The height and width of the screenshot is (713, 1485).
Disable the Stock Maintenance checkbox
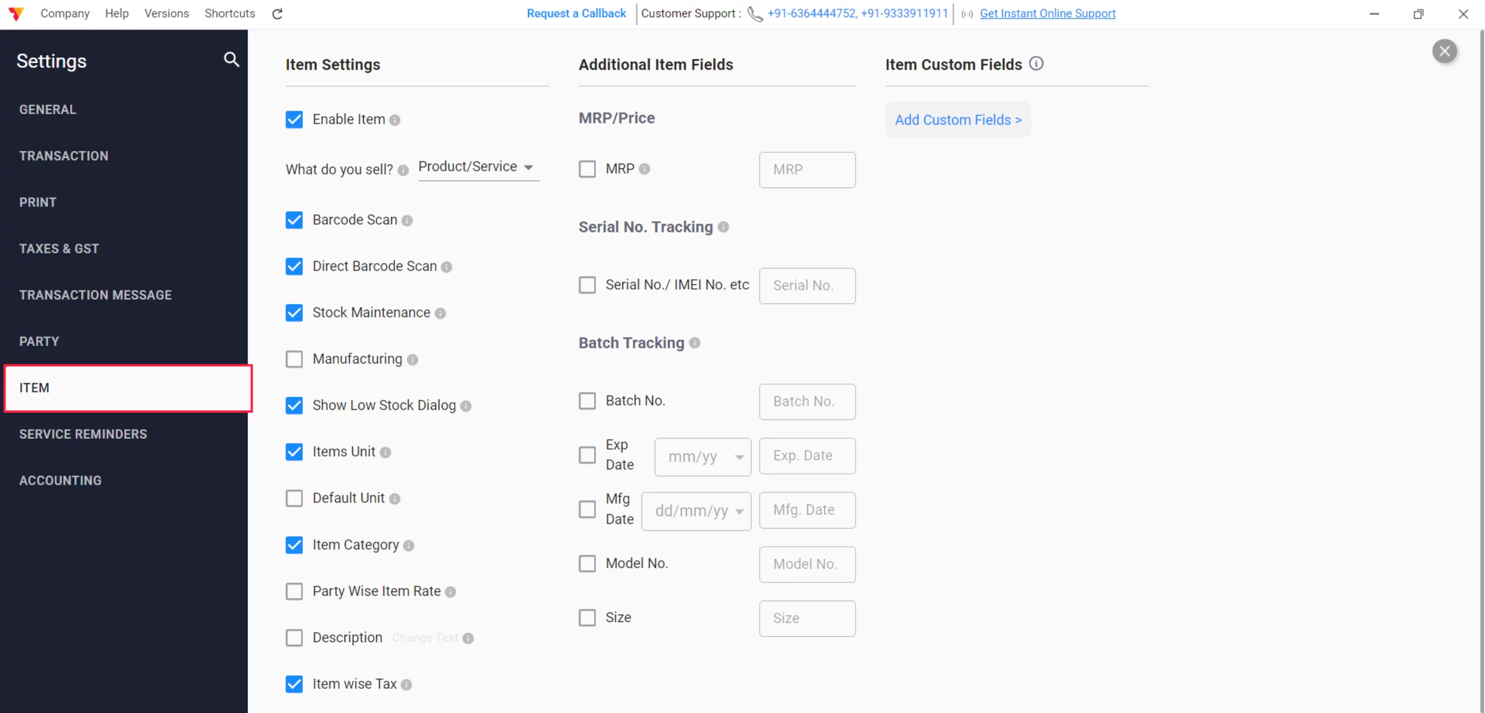(x=294, y=312)
